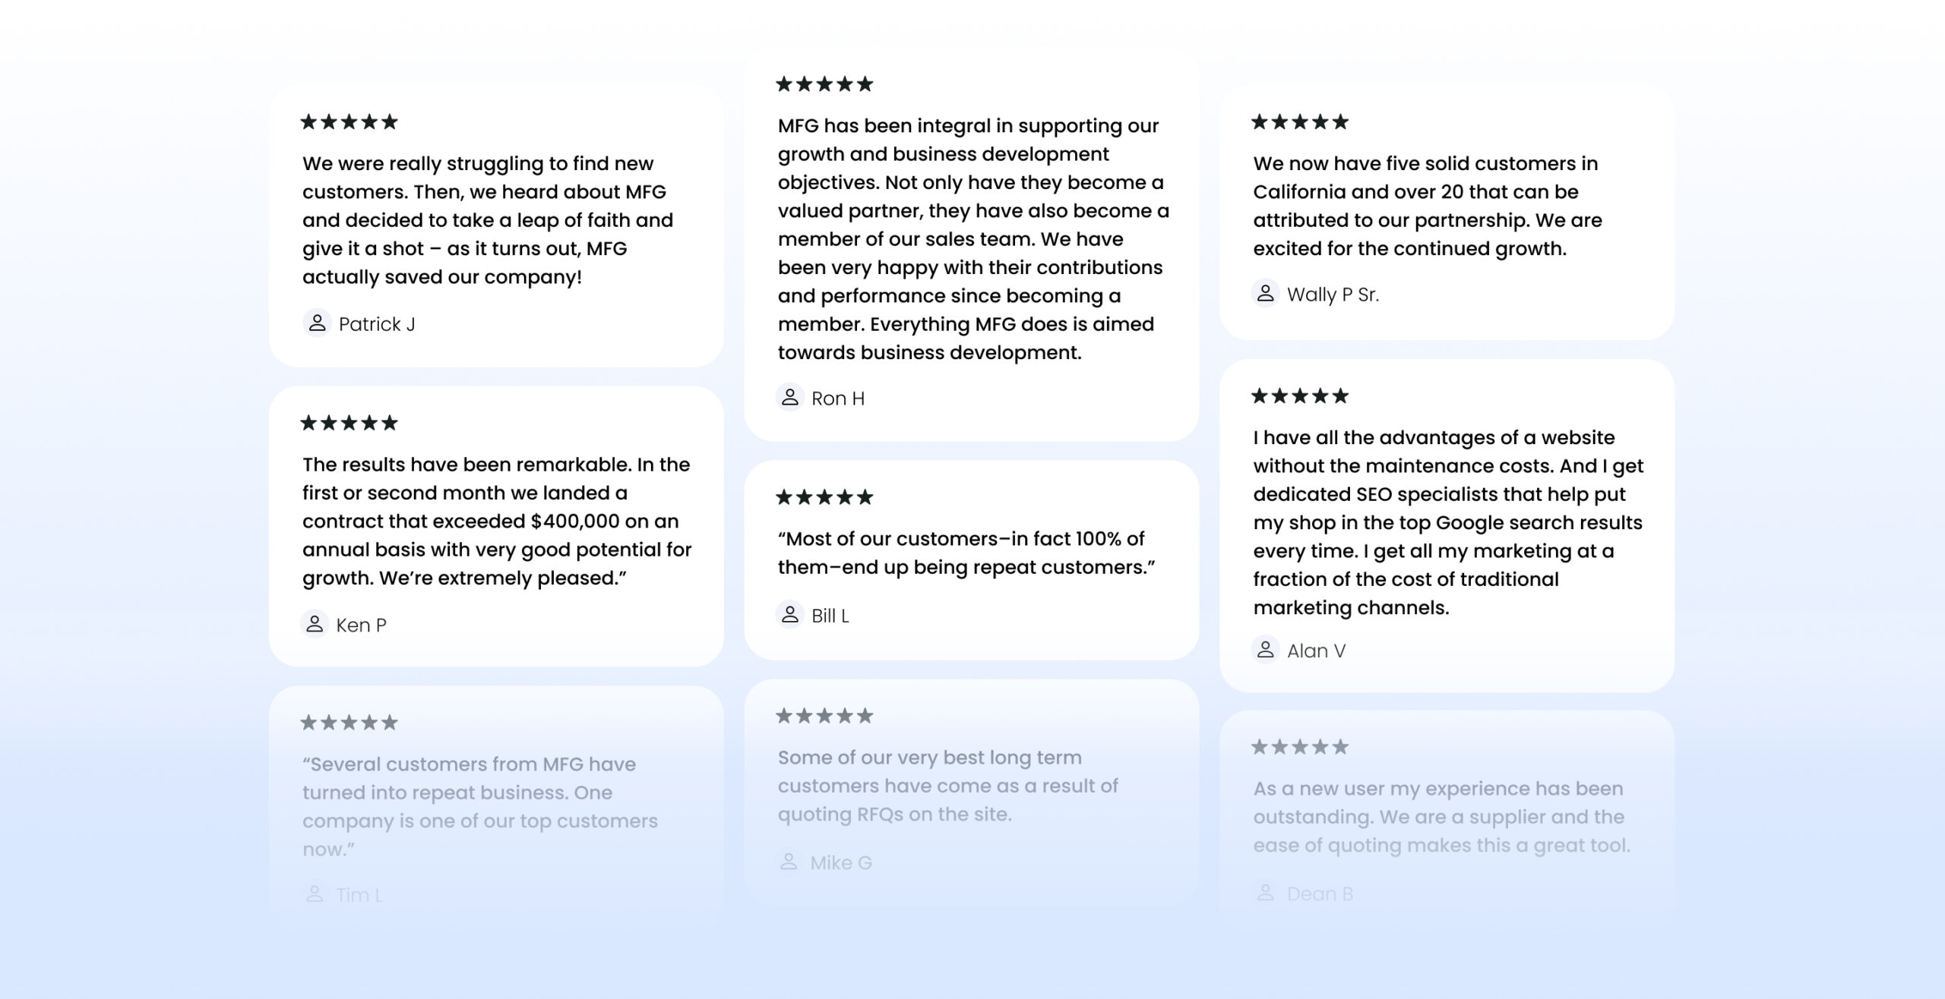Click the five-star rating on Patrick J's review
Image resolution: width=1945 pixels, height=999 pixels.
[x=349, y=121]
